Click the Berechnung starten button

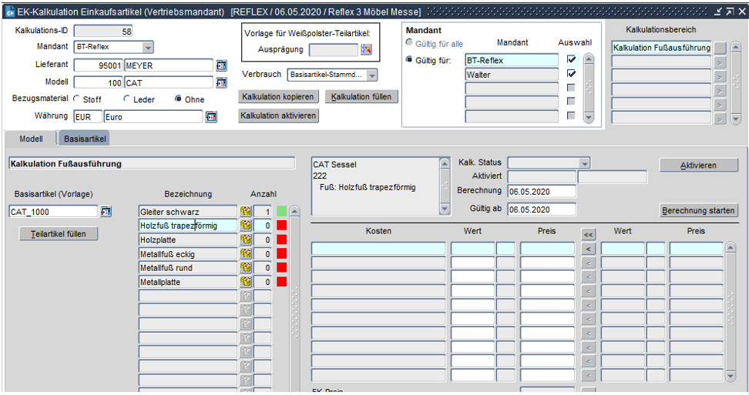click(699, 211)
